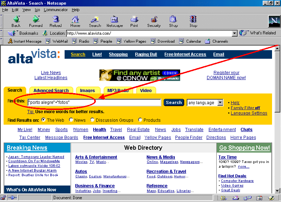Open the People personal toolbar shortcut

coord(103,41)
